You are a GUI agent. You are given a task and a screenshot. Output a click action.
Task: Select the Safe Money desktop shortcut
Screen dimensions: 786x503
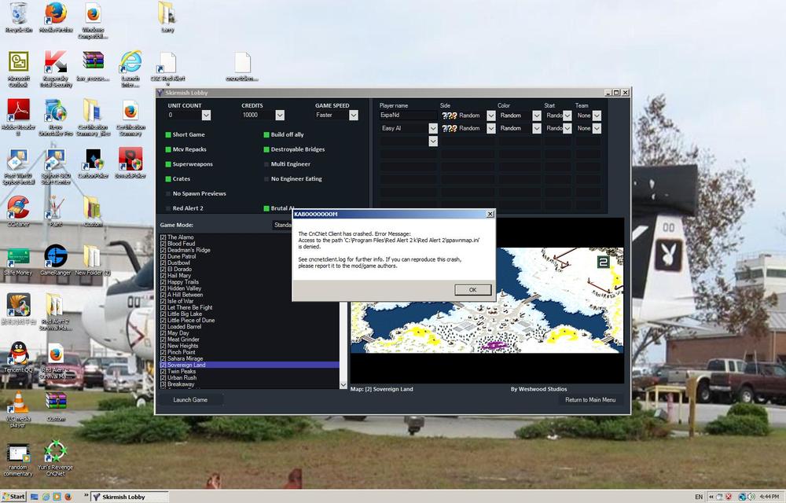click(19, 260)
